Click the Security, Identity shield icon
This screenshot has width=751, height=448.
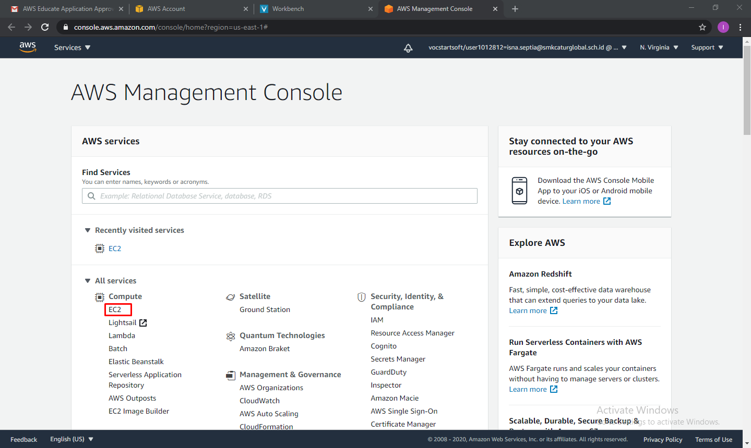pos(362,297)
